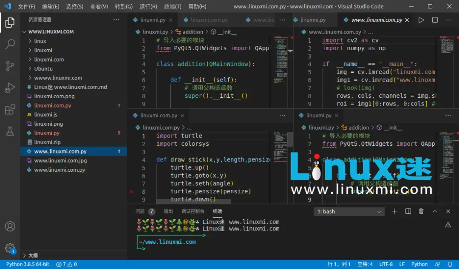
Task: Click the addition breadcrumb in top-left editor
Action: pos(190,32)
